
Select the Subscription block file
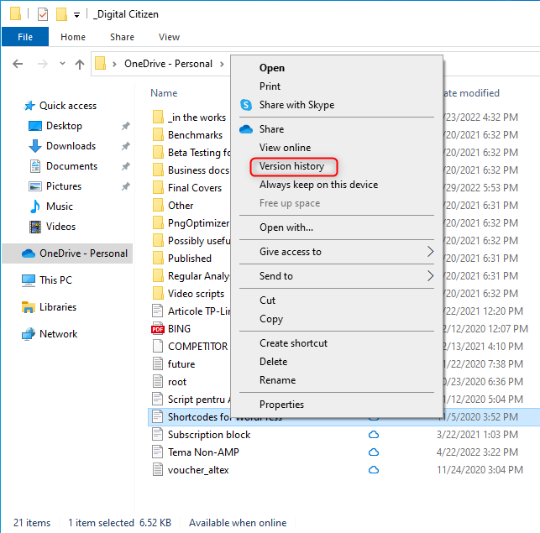[x=201, y=435]
